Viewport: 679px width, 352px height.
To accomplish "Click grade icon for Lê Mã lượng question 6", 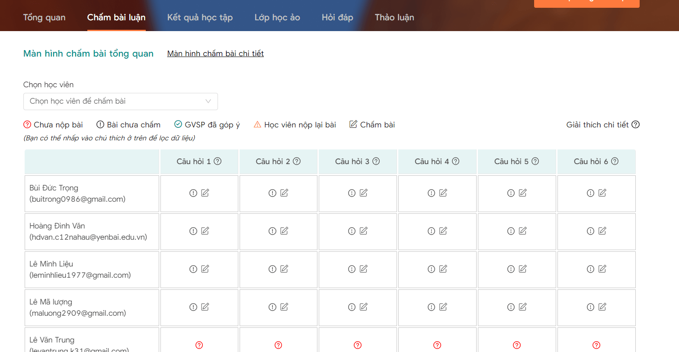I will point(602,307).
